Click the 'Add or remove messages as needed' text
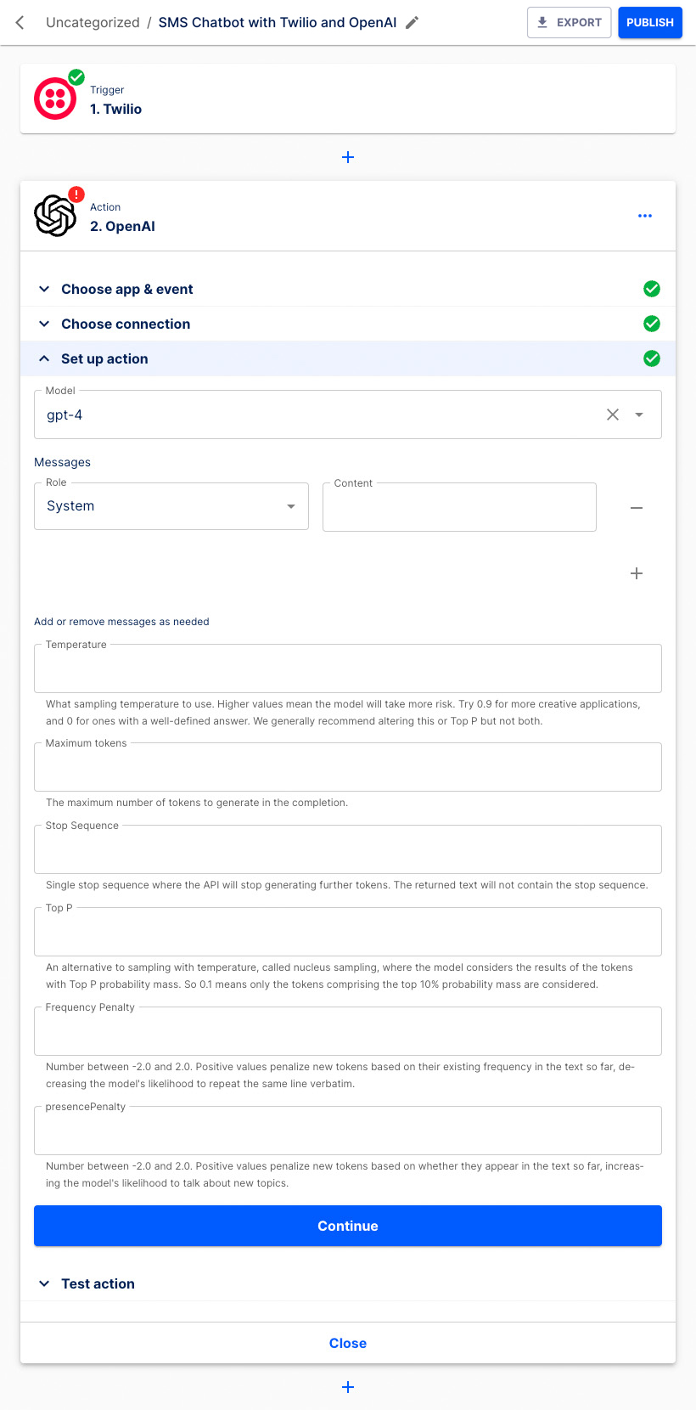Screen dimensions: 696x1410 121,622
